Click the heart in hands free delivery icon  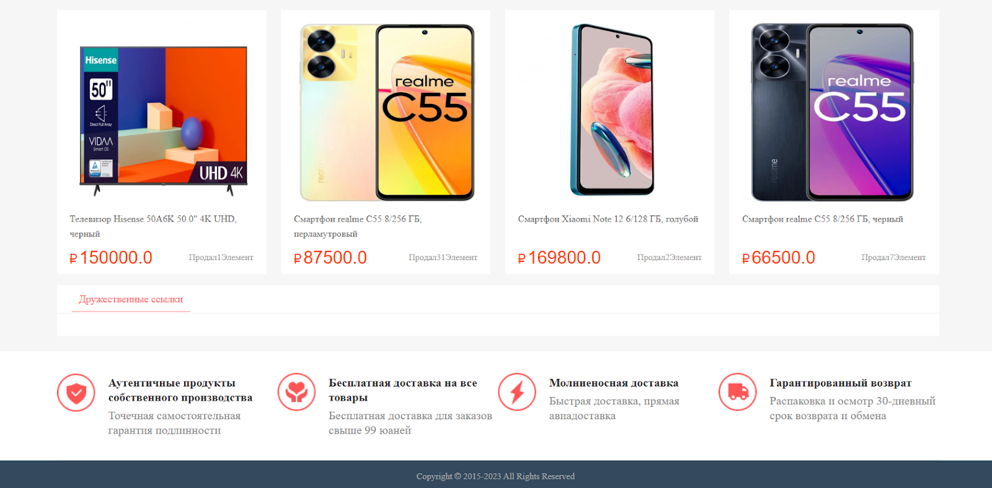click(x=296, y=392)
